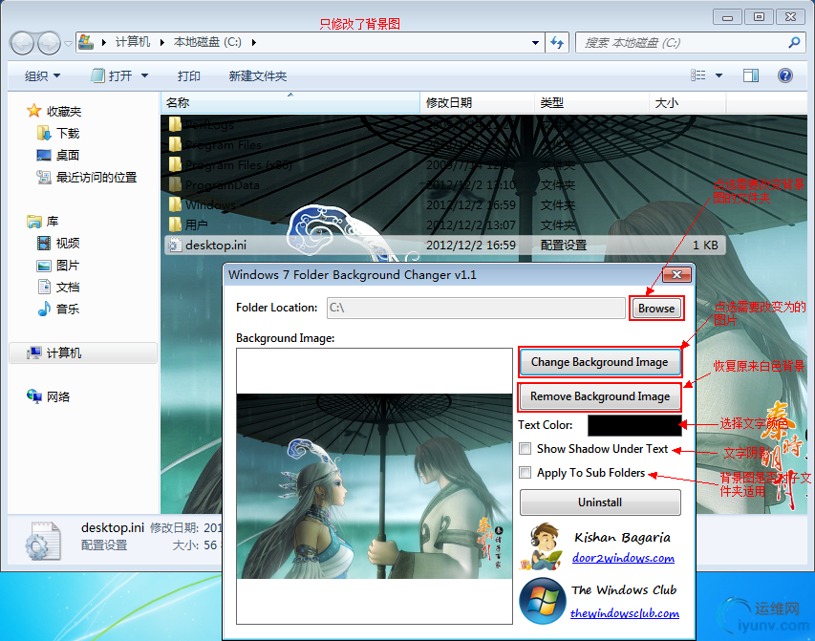The height and width of the screenshot is (641, 815).
Task: Enable Apply To Sub Folders checkbox
Action: pos(525,473)
